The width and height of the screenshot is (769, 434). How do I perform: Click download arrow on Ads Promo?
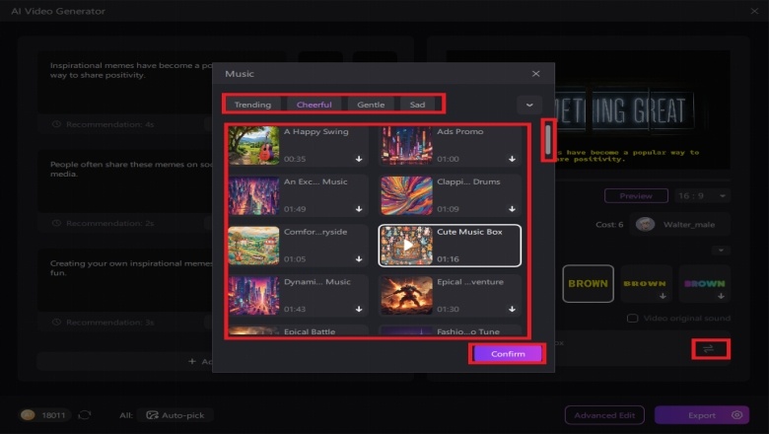point(512,158)
